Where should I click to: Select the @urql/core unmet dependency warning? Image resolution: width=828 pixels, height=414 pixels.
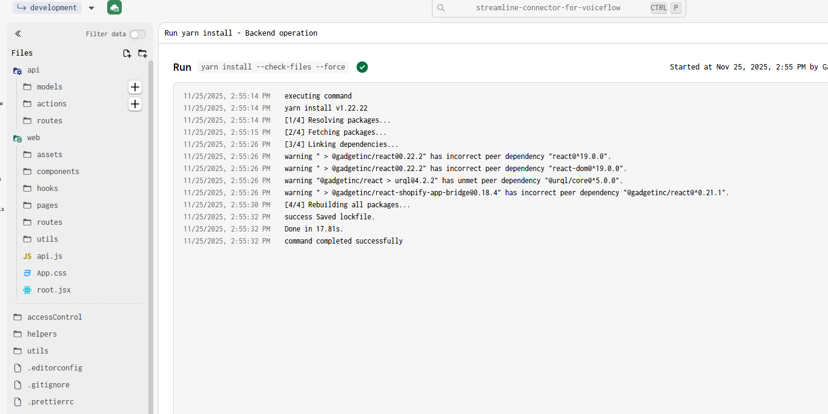454,181
